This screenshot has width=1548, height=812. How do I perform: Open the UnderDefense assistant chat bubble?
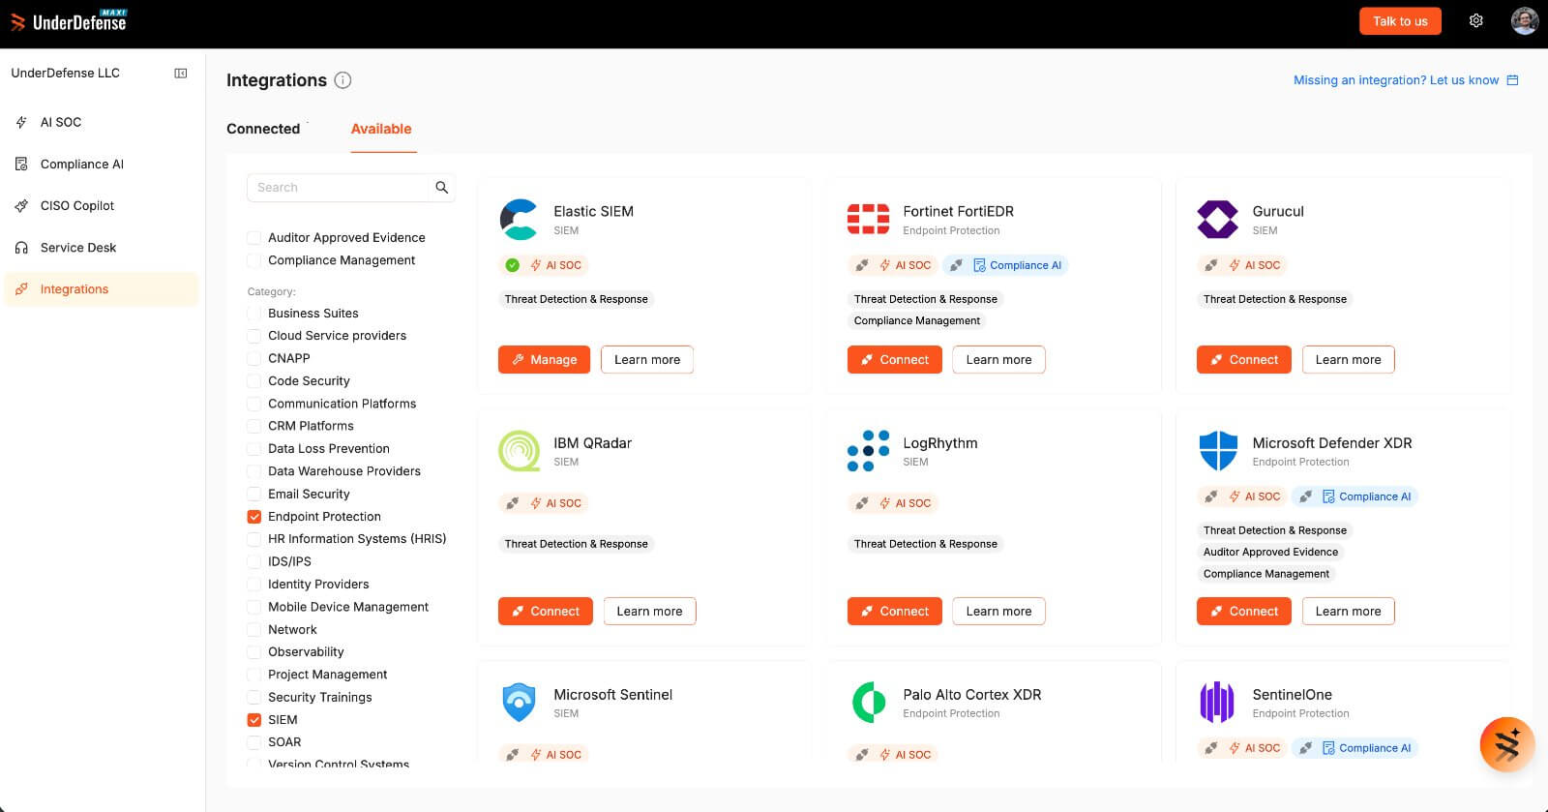coord(1506,744)
